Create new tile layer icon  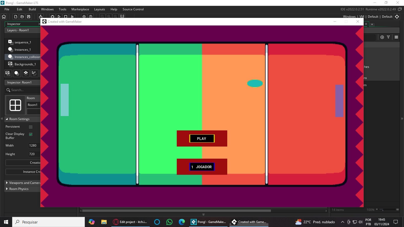point(26,73)
